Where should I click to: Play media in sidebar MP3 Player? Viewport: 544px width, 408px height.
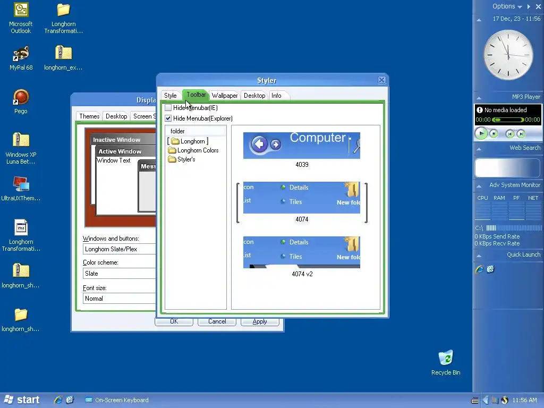coord(481,133)
